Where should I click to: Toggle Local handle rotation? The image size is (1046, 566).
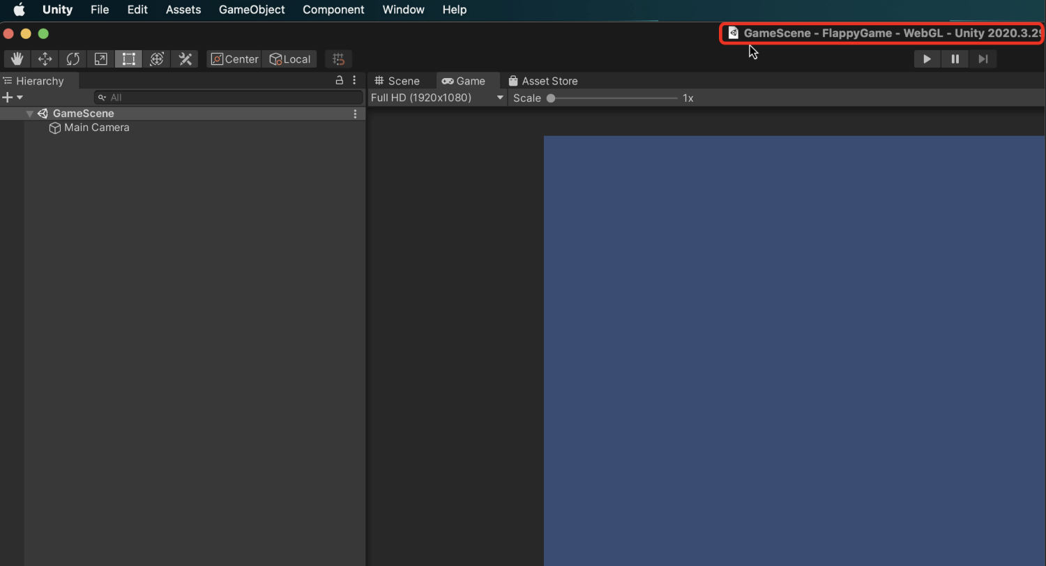289,59
